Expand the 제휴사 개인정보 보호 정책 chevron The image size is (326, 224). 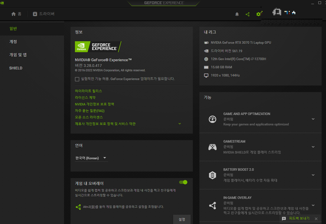(180, 124)
